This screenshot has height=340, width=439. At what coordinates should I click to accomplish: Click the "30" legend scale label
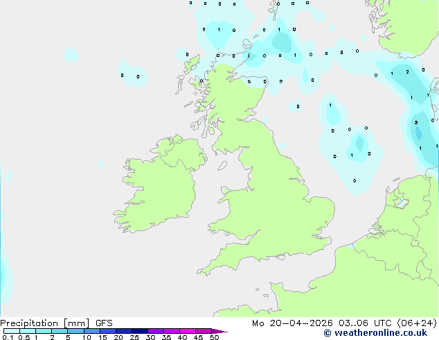[x=150, y=337]
